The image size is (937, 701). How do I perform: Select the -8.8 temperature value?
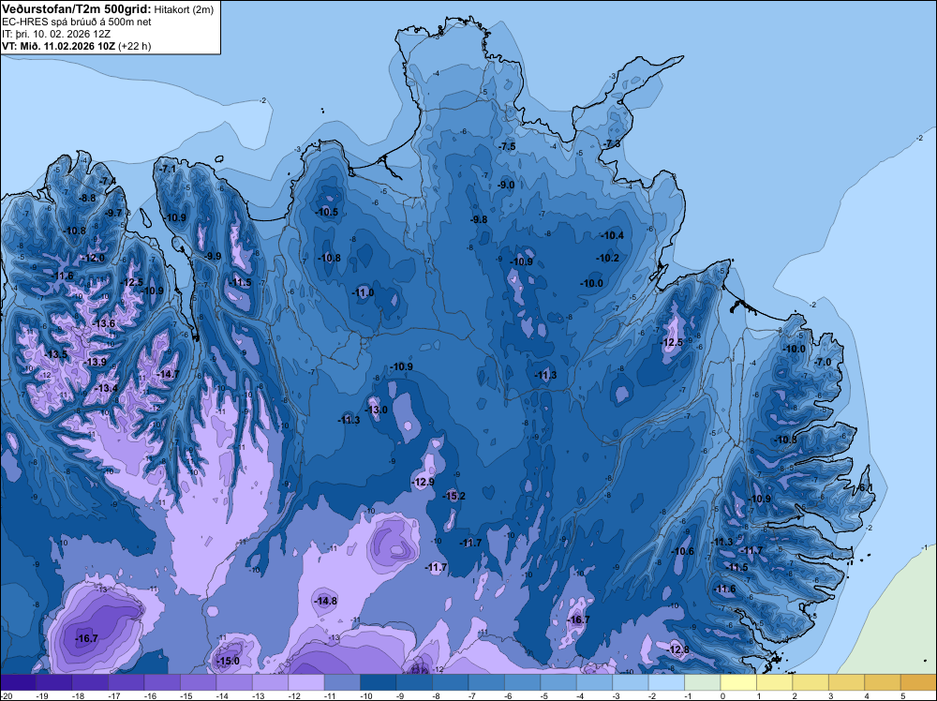tap(88, 198)
